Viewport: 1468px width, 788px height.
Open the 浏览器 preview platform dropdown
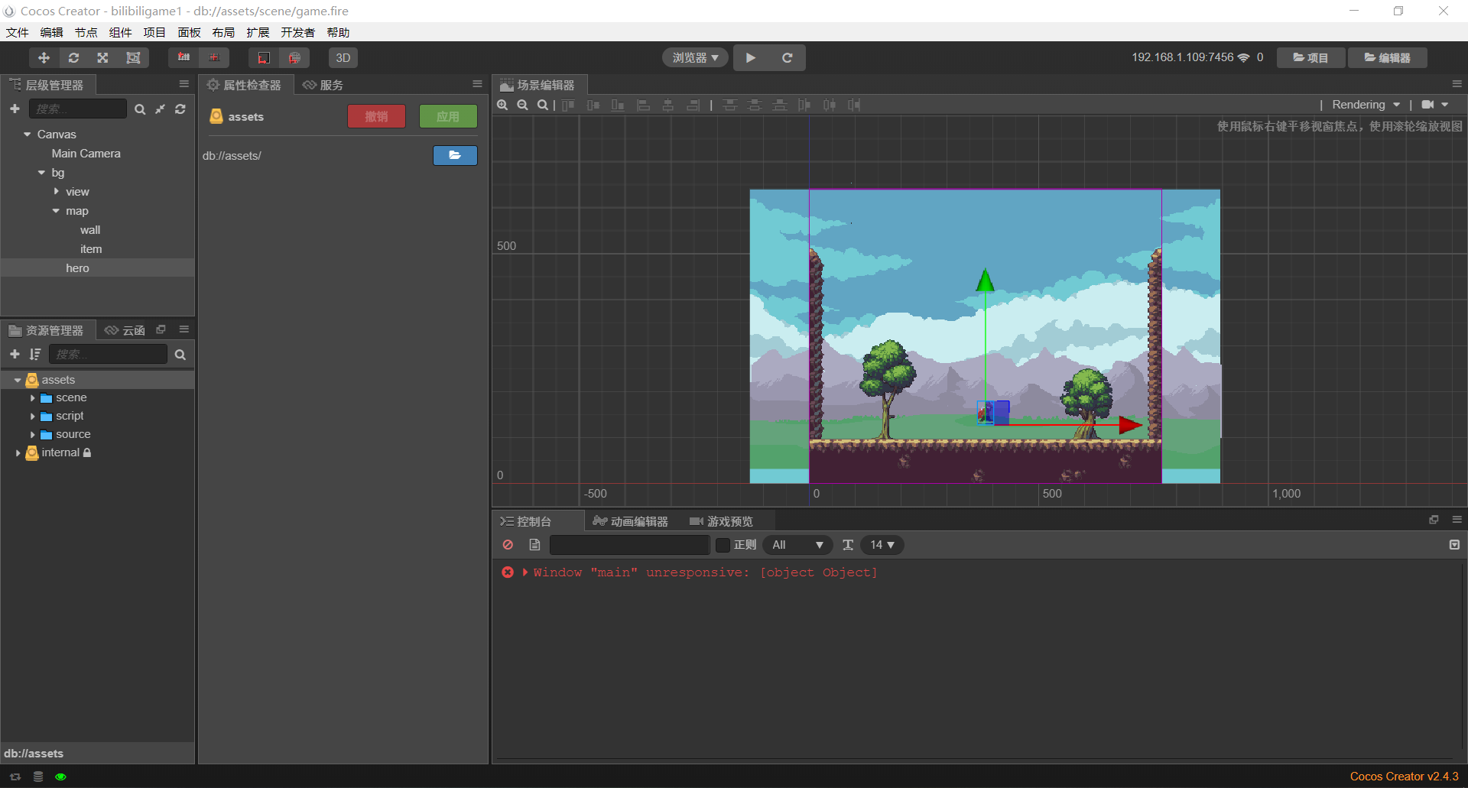(x=695, y=58)
